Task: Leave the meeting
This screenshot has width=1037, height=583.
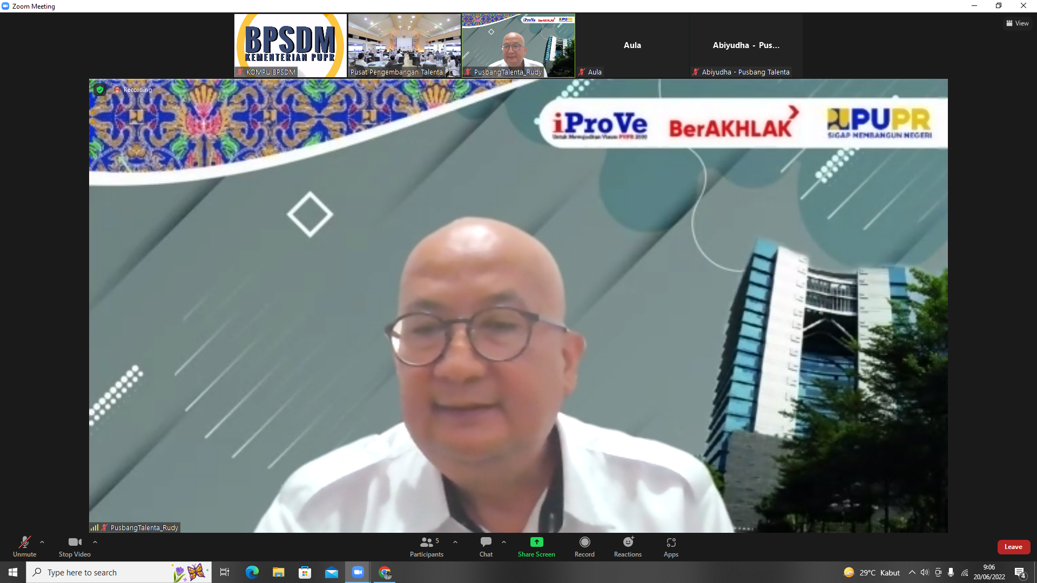Action: click(x=1013, y=547)
